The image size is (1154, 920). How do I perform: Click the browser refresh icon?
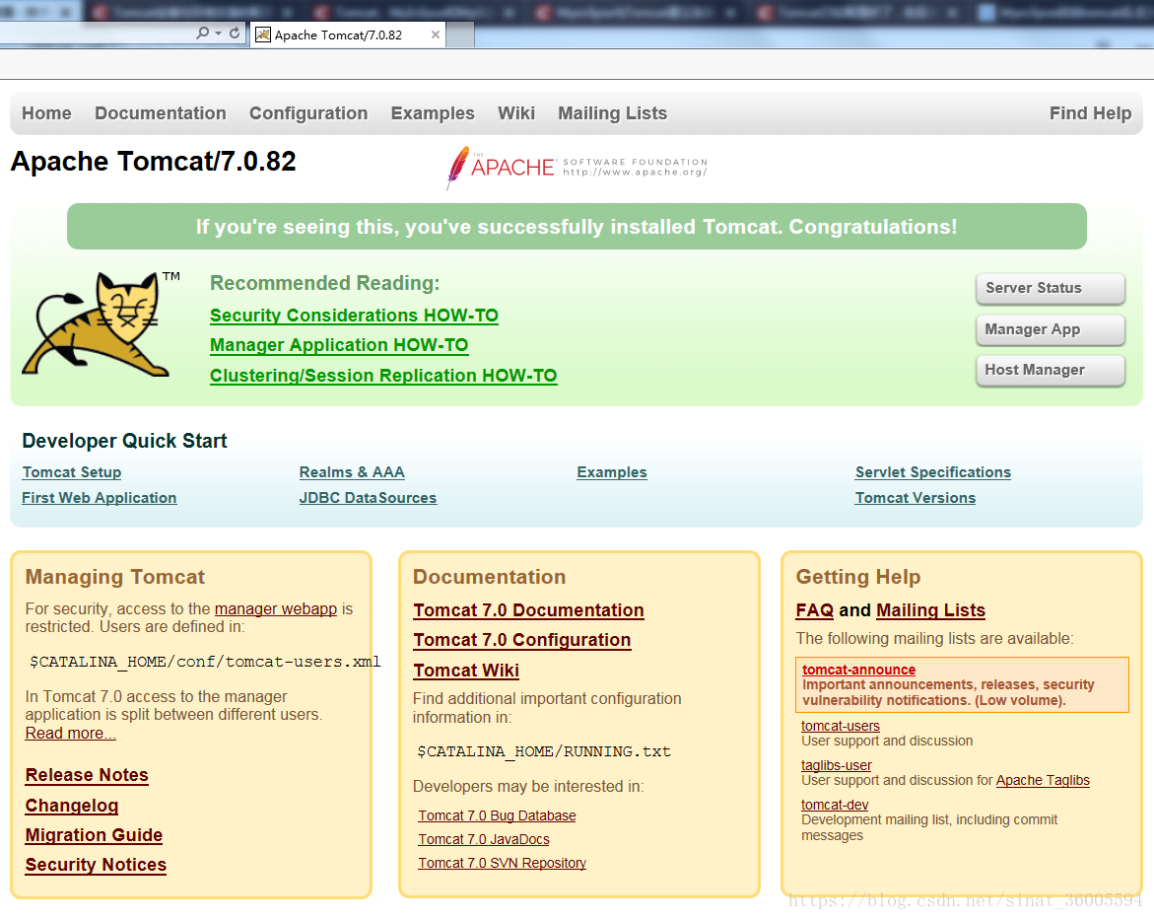pos(235,34)
